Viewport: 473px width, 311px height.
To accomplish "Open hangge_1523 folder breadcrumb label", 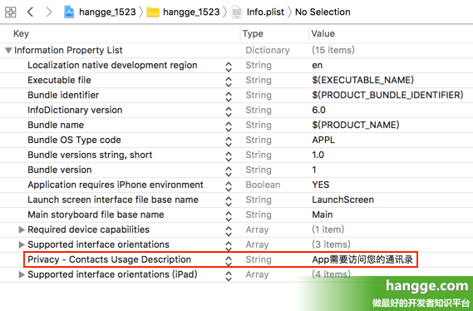I will coord(191,12).
